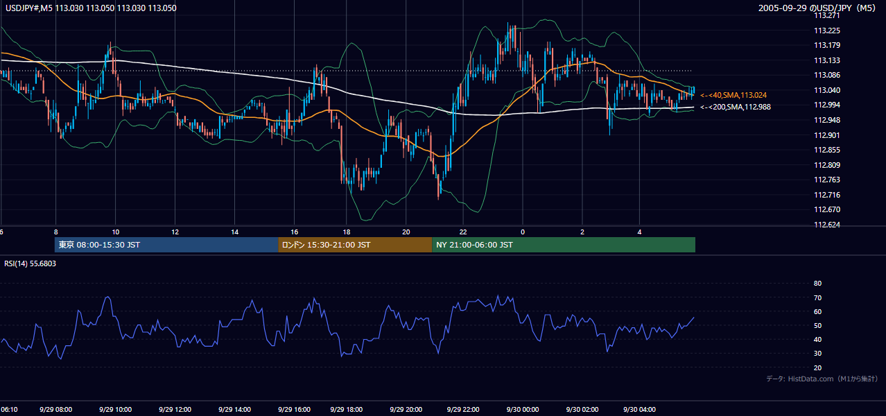Click price axis label 113.133
The image size is (886, 416).
[826, 60]
